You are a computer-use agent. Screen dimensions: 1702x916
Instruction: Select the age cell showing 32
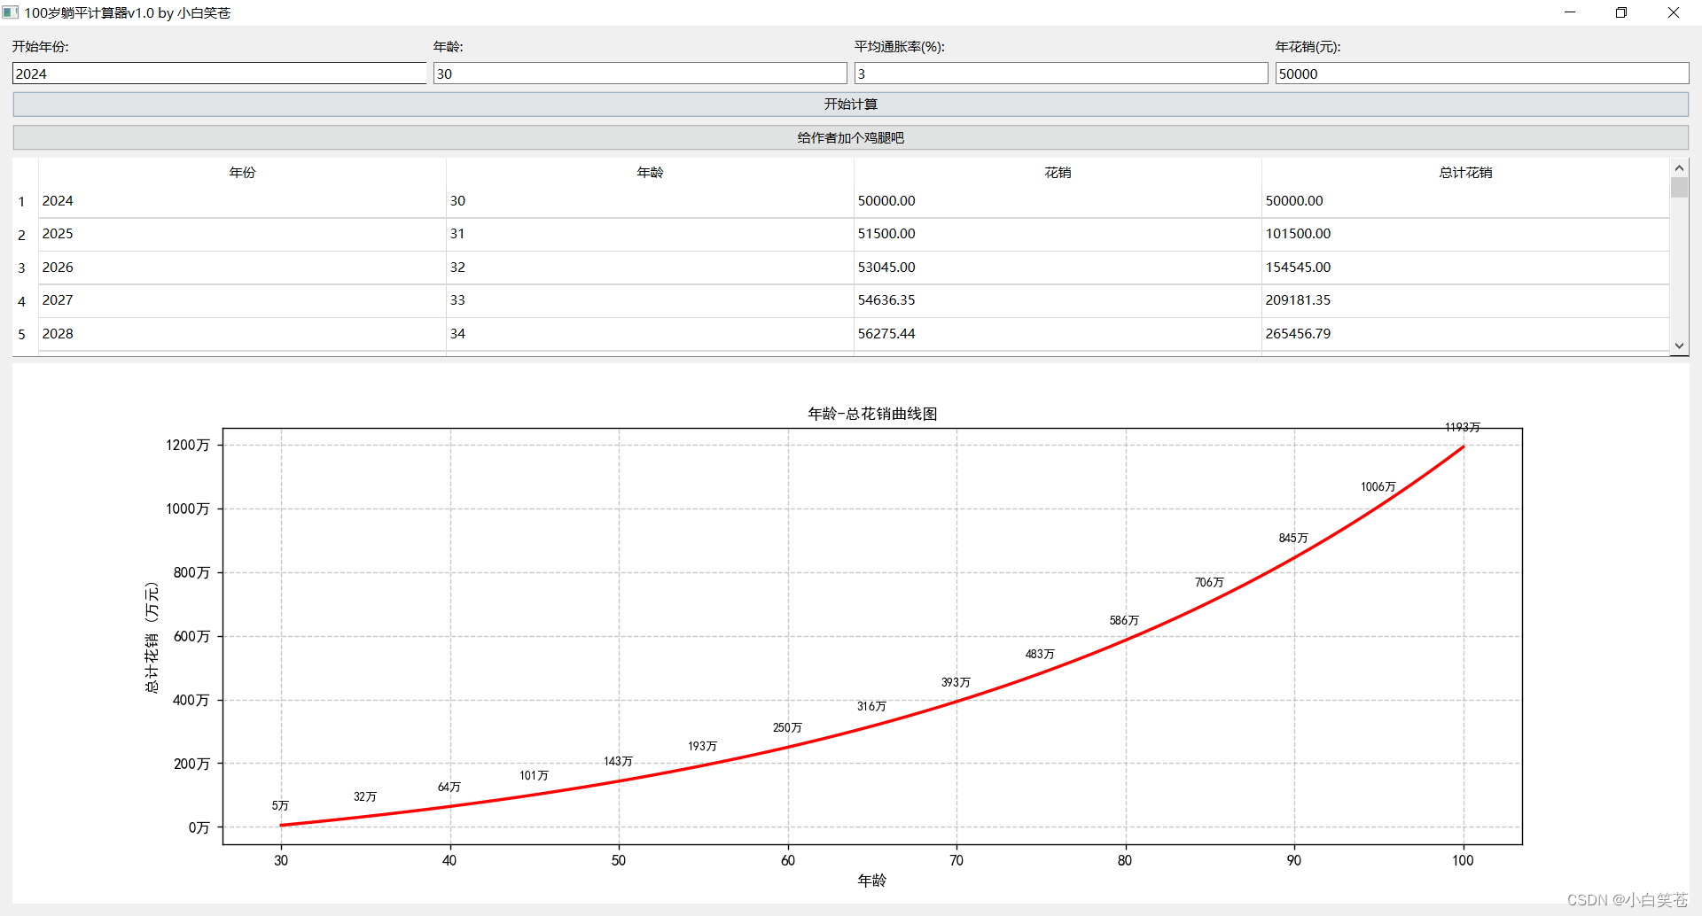[650, 268]
